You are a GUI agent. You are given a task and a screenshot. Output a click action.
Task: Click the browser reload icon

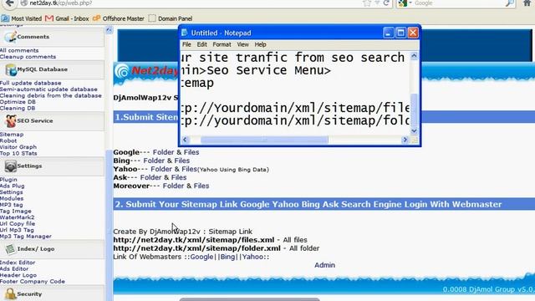click(x=386, y=3)
